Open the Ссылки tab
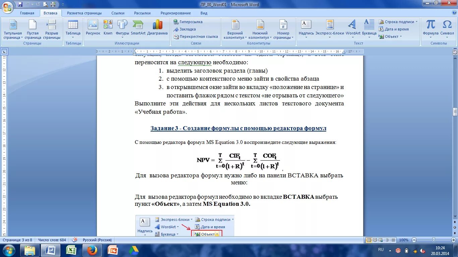This screenshot has width=458, height=257. [x=118, y=13]
